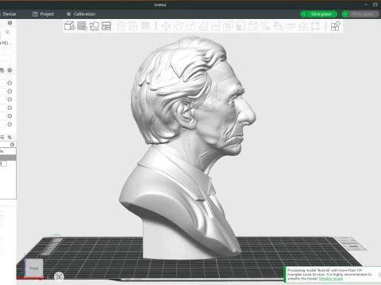Image resolution: width=381 pixels, height=285 pixels.
Task: Click the empty input field under the plate type
Action: click(x=6, y=58)
